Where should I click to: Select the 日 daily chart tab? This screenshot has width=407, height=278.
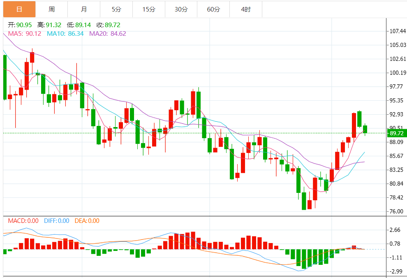point(19,9)
